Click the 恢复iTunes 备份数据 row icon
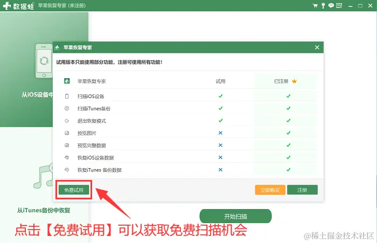 [67, 170]
